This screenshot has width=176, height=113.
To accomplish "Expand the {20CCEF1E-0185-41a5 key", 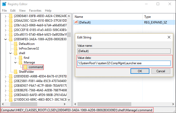I will [5, 30].
